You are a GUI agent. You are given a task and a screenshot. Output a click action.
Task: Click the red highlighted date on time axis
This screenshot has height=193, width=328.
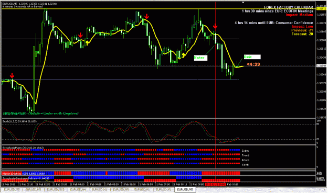pyautogui.click(x=216, y=185)
